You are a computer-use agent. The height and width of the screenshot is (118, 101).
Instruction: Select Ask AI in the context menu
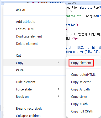(35, 10)
